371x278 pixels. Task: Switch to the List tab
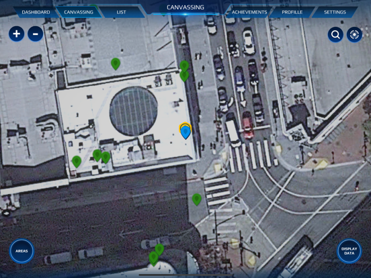pos(121,12)
